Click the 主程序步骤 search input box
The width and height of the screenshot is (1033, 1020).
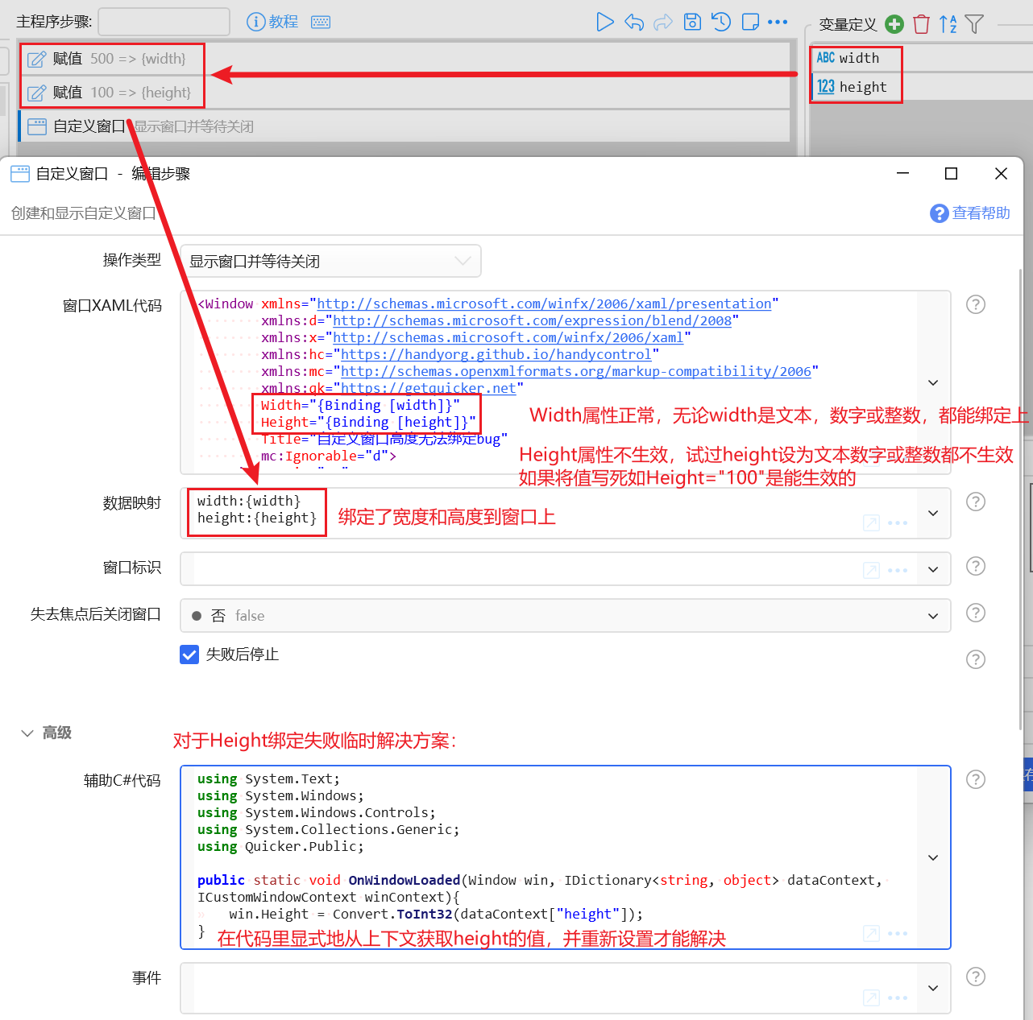click(x=164, y=22)
